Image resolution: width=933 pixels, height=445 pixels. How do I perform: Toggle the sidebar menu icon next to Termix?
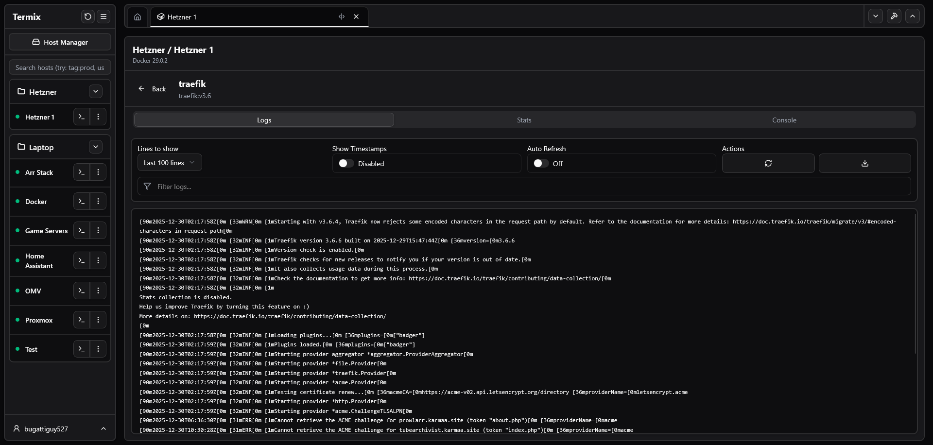104,17
